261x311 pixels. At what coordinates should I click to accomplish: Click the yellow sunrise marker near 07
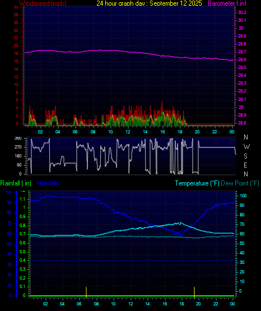pos(86,292)
